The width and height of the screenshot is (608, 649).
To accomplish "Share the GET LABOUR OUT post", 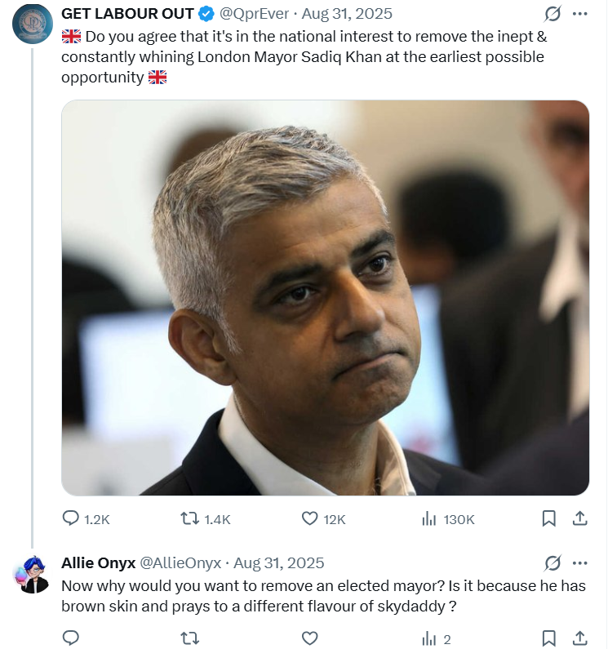I will 579,518.
